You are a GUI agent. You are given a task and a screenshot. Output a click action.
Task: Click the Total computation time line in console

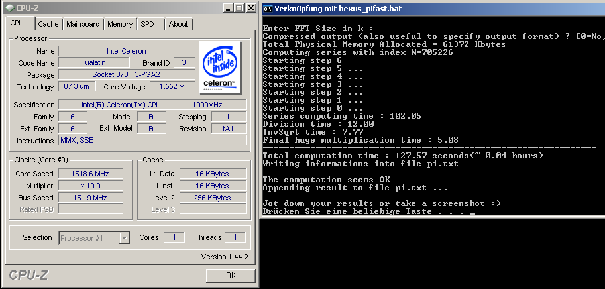click(x=403, y=156)
